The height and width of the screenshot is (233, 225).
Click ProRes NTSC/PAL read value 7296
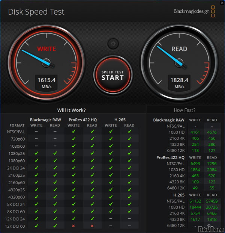[212, 163]
